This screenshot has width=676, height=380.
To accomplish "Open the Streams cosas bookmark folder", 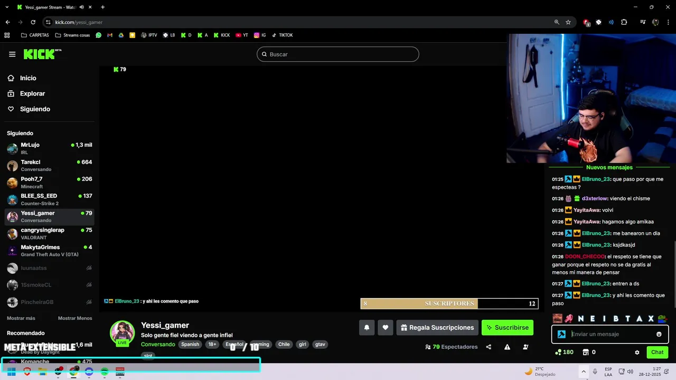I will click(73, 35).
